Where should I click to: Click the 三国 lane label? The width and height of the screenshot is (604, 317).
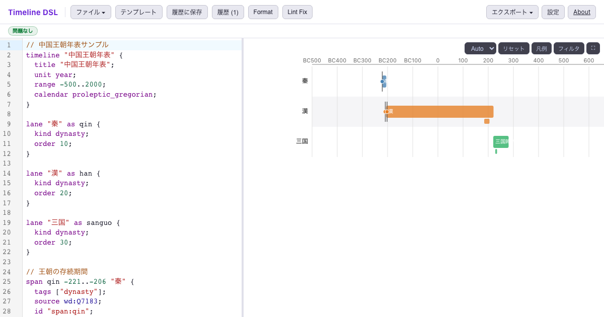point(302,141)
